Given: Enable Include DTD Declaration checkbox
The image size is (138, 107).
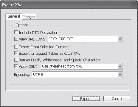Looking at the screenshot, I should (16, 32).
